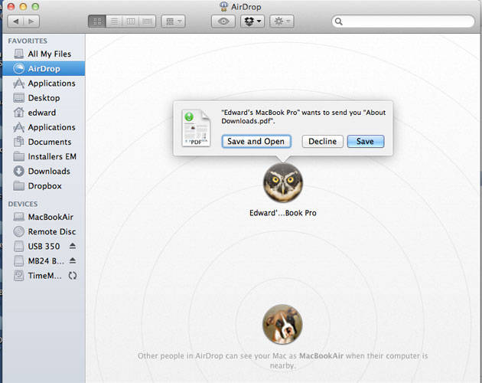Click the Quick Look eye button
Screen dimensions: 482x383
[223, 21]
